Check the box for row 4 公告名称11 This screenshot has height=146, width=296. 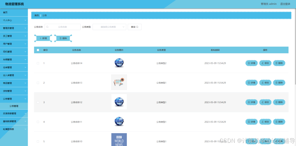pyautogui.click(x=38, y=122)
